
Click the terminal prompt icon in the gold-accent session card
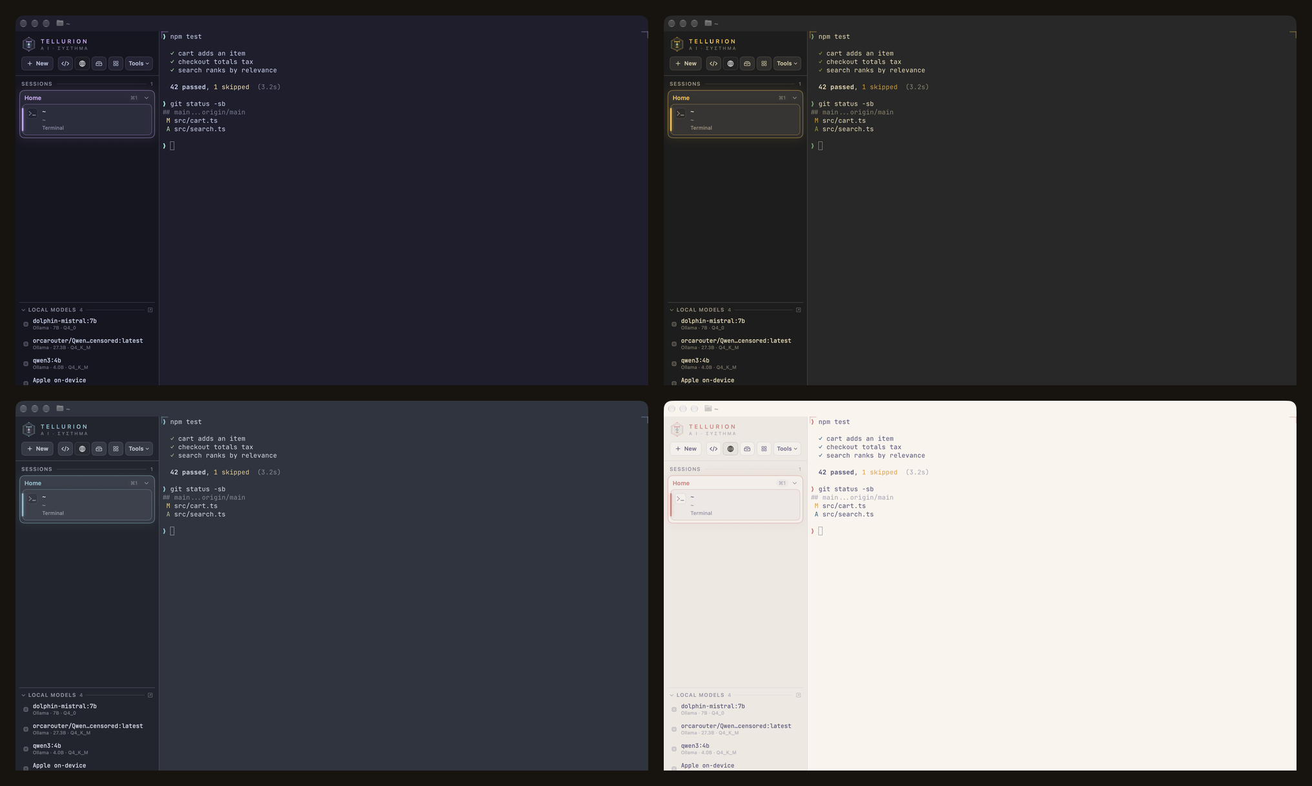681,114
